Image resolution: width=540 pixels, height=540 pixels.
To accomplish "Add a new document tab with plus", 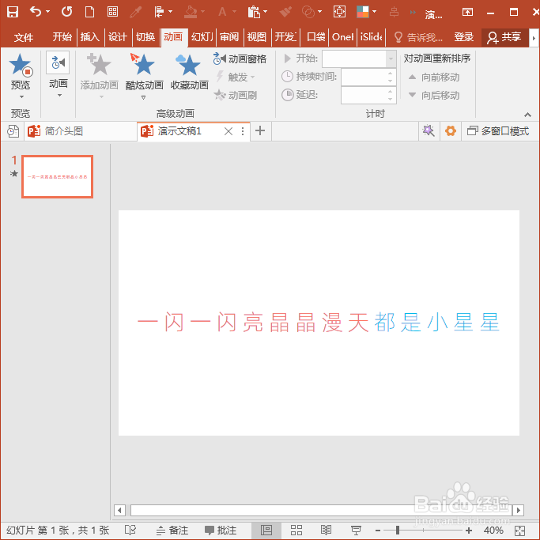I will [x=260, y=131].
